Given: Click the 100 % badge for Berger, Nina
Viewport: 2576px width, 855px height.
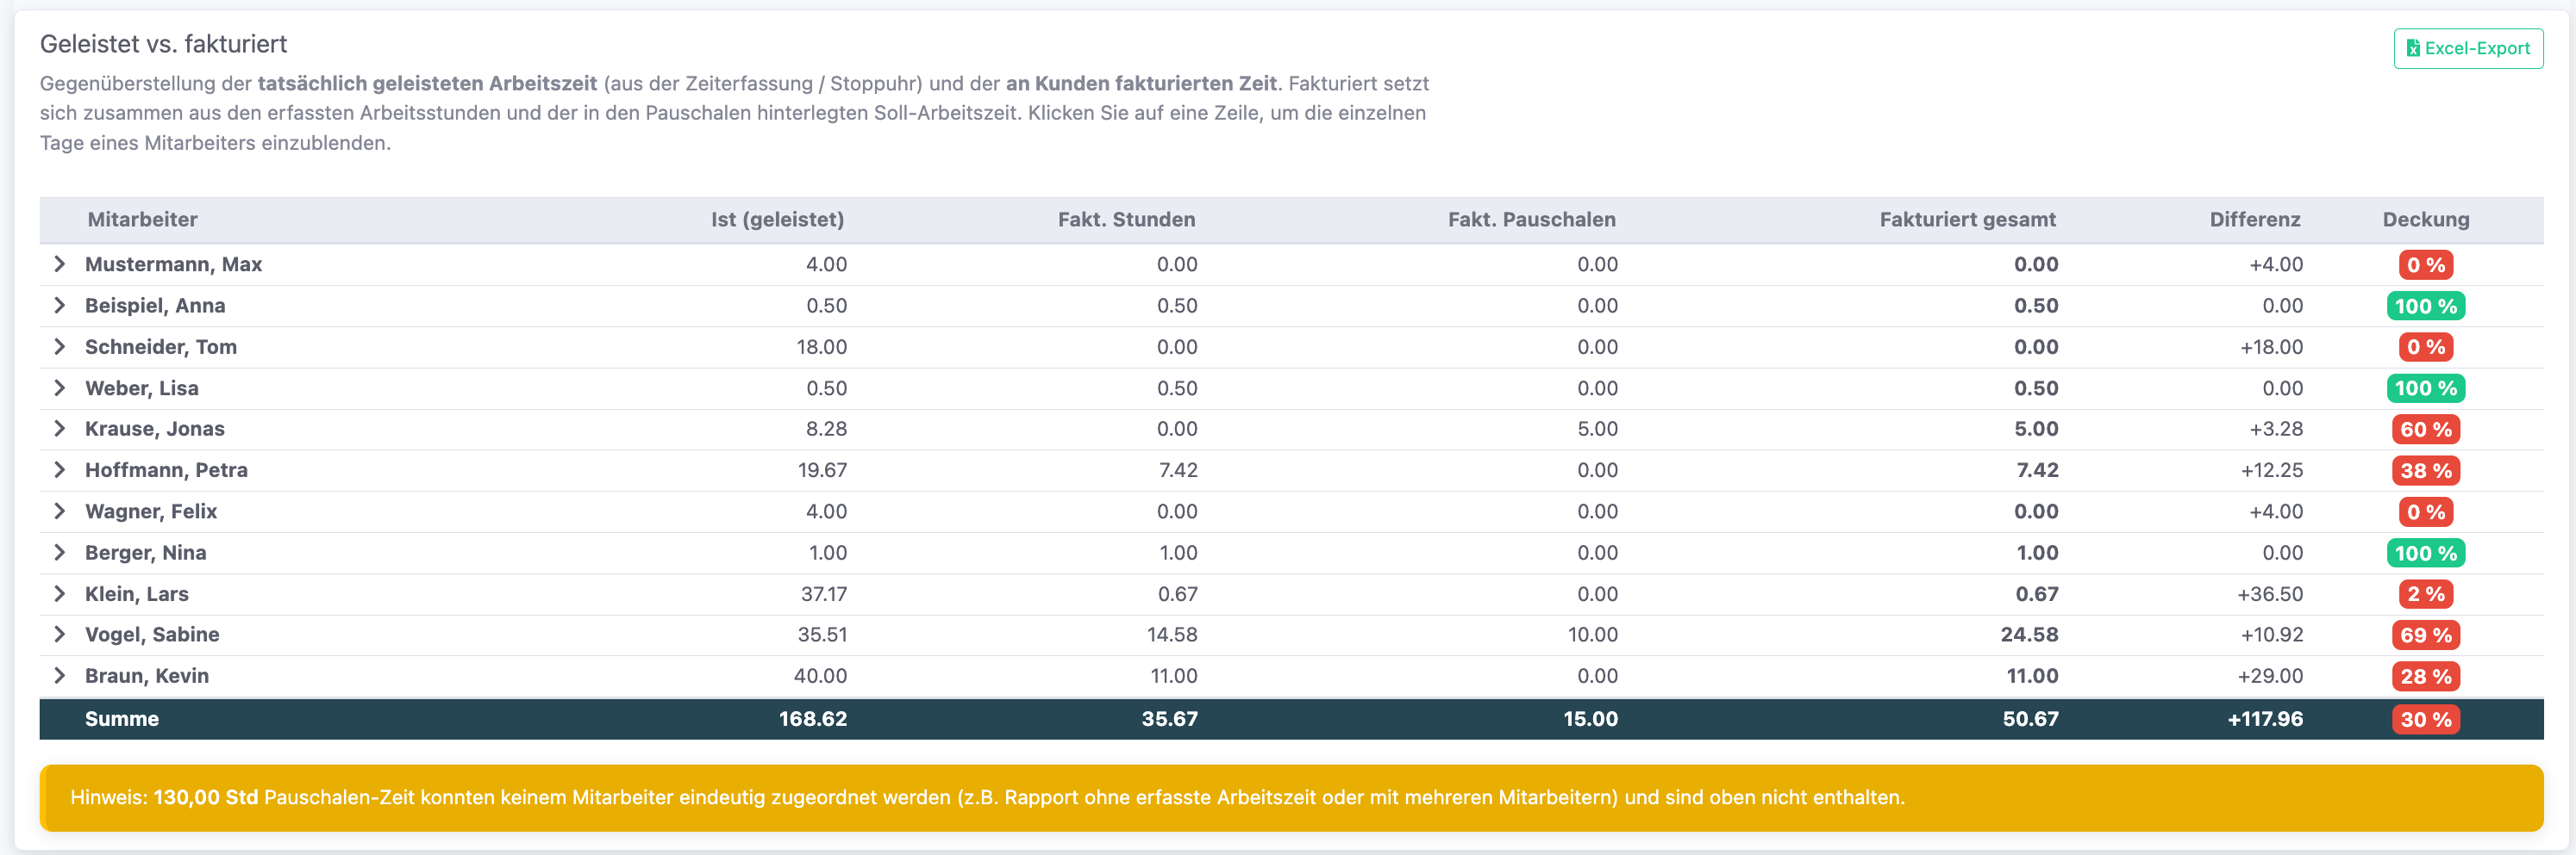Looking at the screenshot, I should (x=2425, y=553).
